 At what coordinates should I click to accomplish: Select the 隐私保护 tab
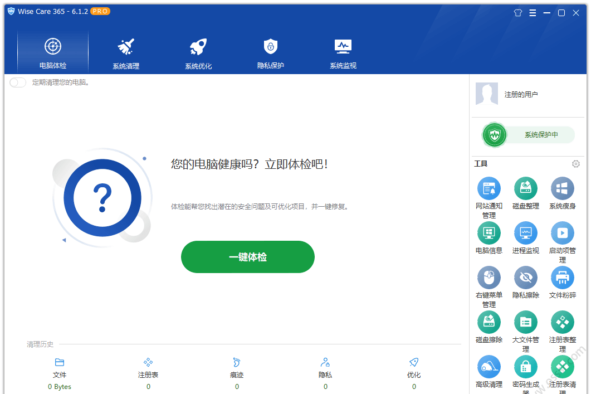click(x=271, y=53)
